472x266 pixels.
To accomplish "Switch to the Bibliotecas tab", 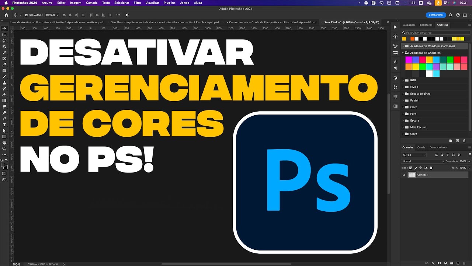I will coord(426,25).
